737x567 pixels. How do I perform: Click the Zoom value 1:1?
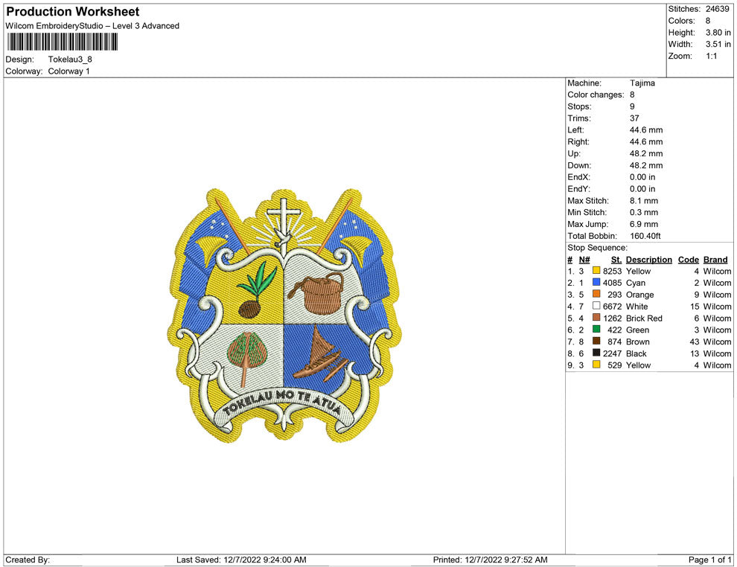pyautogui.click(x=711, y=56)
